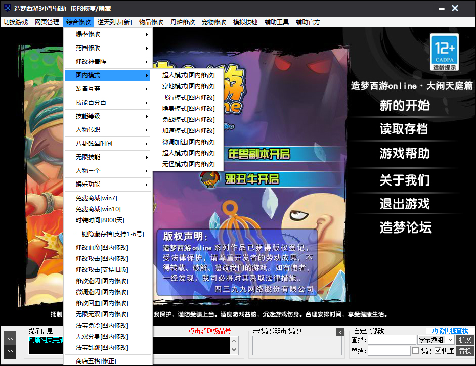Expand the 人物转职 submenu
Screen dimensions: 476x366
(108, 130)
